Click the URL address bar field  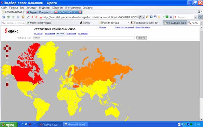[88, 17]
